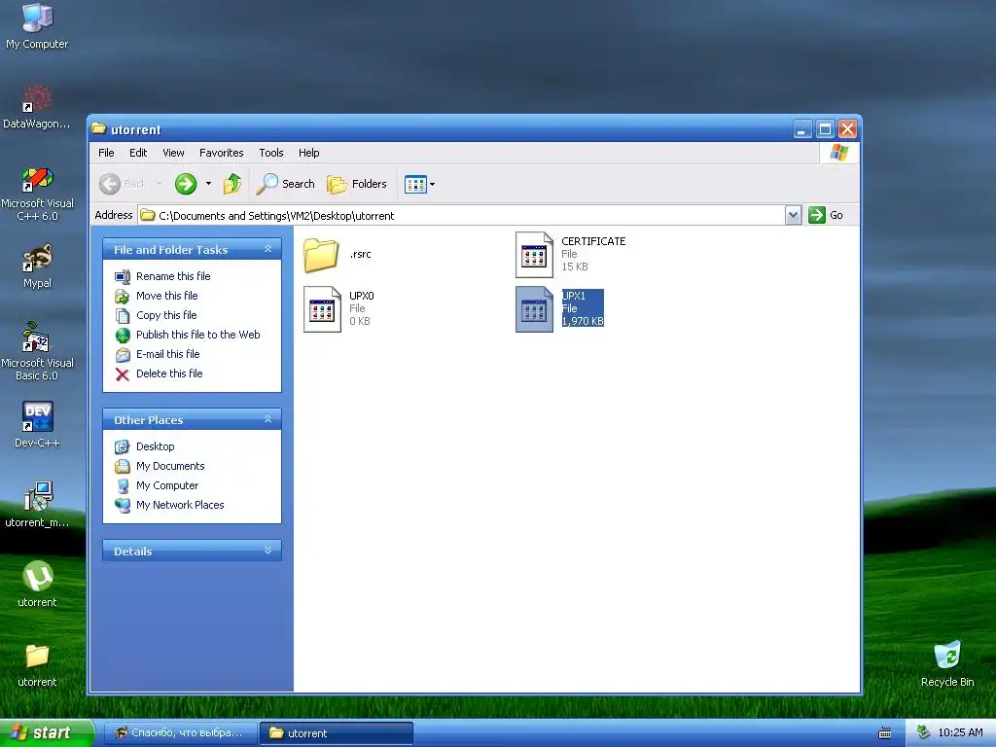Image resolution: width=996 pixels, height=747 pixels.
Task: Open the File menu
Action: click(x=106, y=153)
